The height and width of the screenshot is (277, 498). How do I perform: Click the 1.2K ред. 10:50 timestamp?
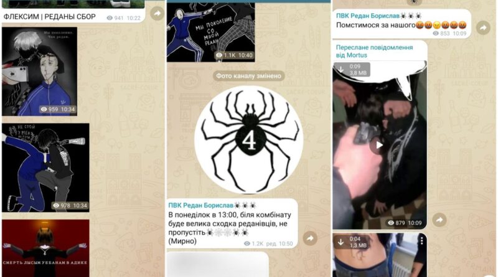[x=268, y=243]
